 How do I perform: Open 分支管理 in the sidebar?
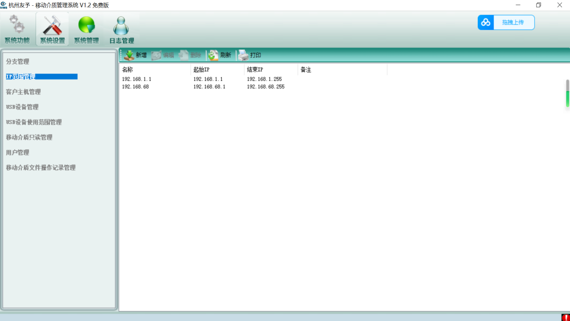point(17,62)
